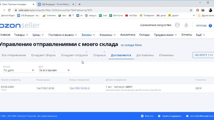Click the со склада Ozon link
Image resolution: width=214 pixels, height=120 pixels.
pos(131,45)
